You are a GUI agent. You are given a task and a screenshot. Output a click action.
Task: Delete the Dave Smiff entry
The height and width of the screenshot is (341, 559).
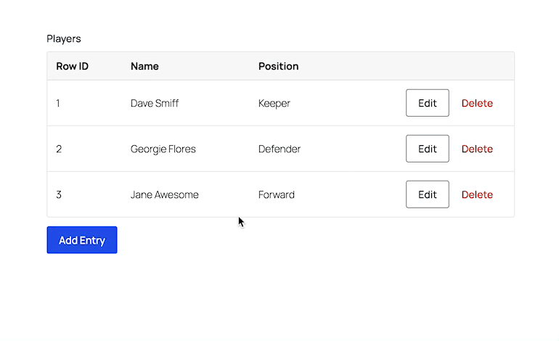point(477,103)
